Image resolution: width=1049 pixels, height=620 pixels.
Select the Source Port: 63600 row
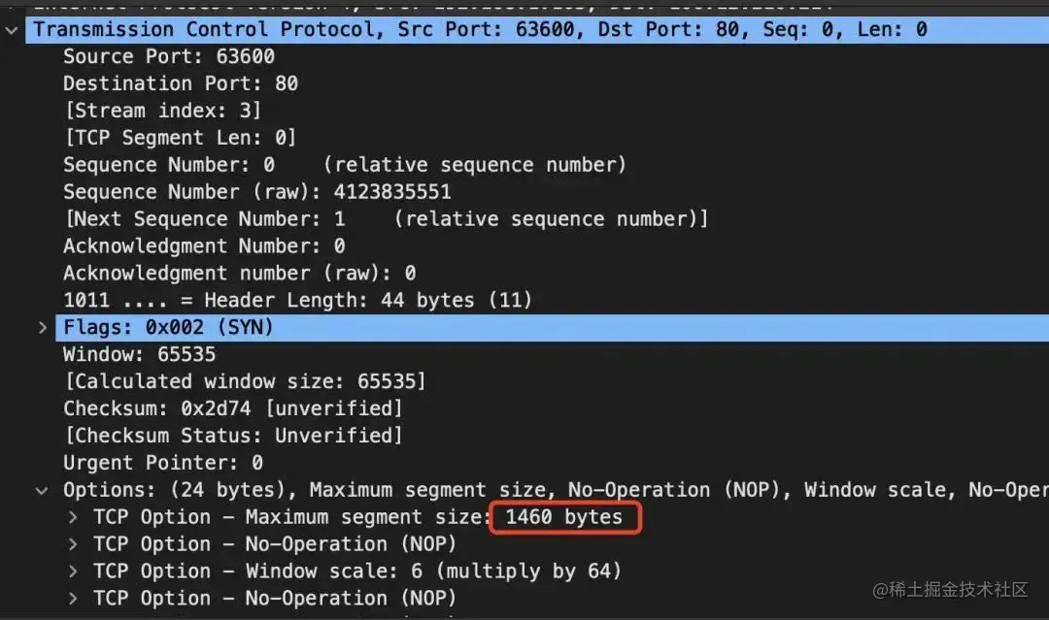[x=169, y=57]
